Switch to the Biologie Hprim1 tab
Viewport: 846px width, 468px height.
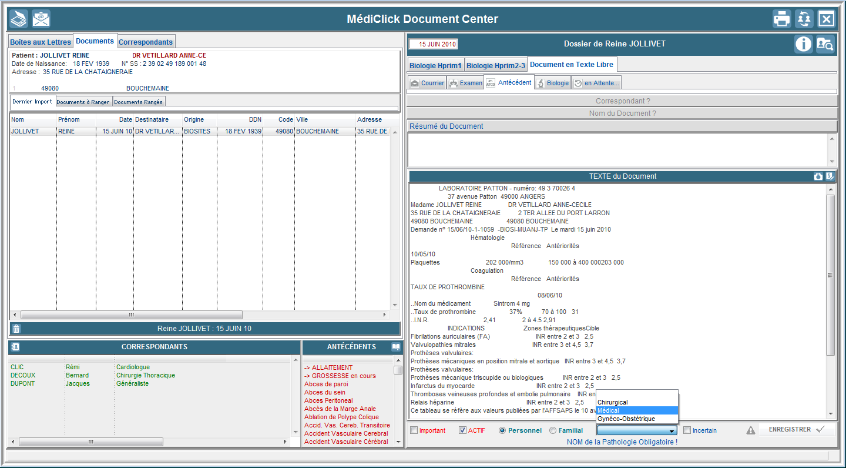(435, 65)
